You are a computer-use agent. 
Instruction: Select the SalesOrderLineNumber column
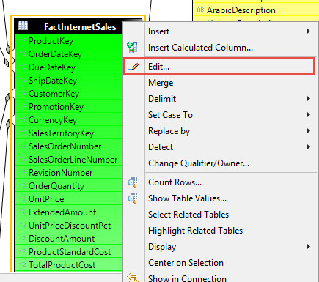[68, 159]
